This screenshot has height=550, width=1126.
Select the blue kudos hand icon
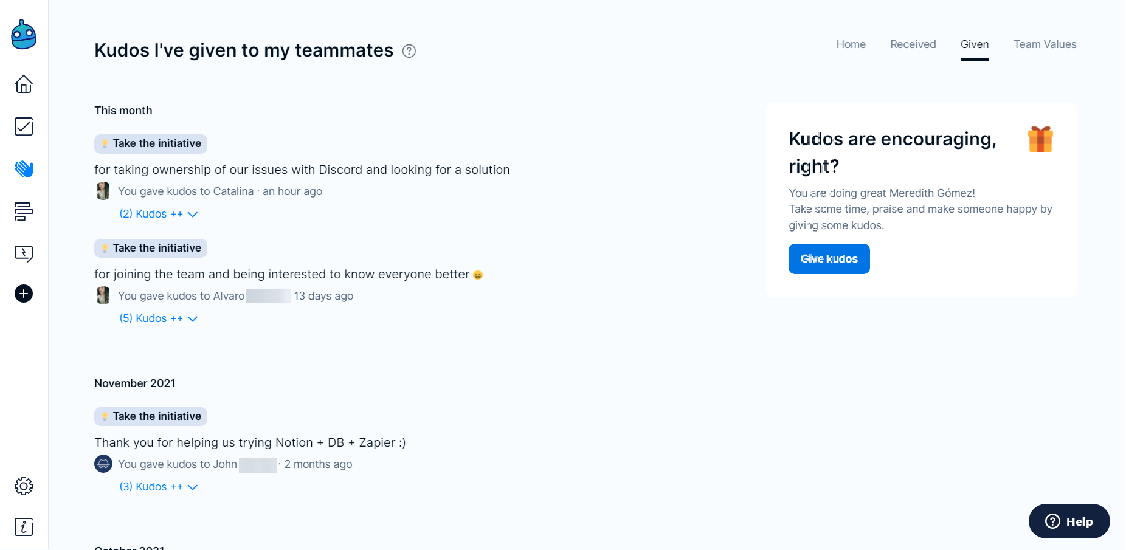[24, 169]
